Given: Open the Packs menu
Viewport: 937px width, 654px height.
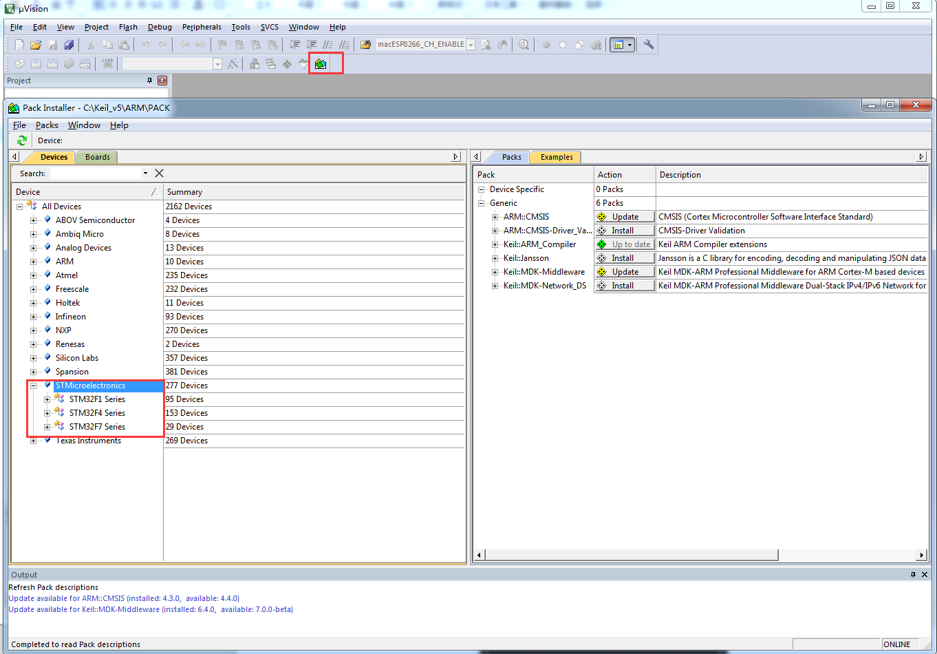Looking at the screenshot, I should 47,125.
